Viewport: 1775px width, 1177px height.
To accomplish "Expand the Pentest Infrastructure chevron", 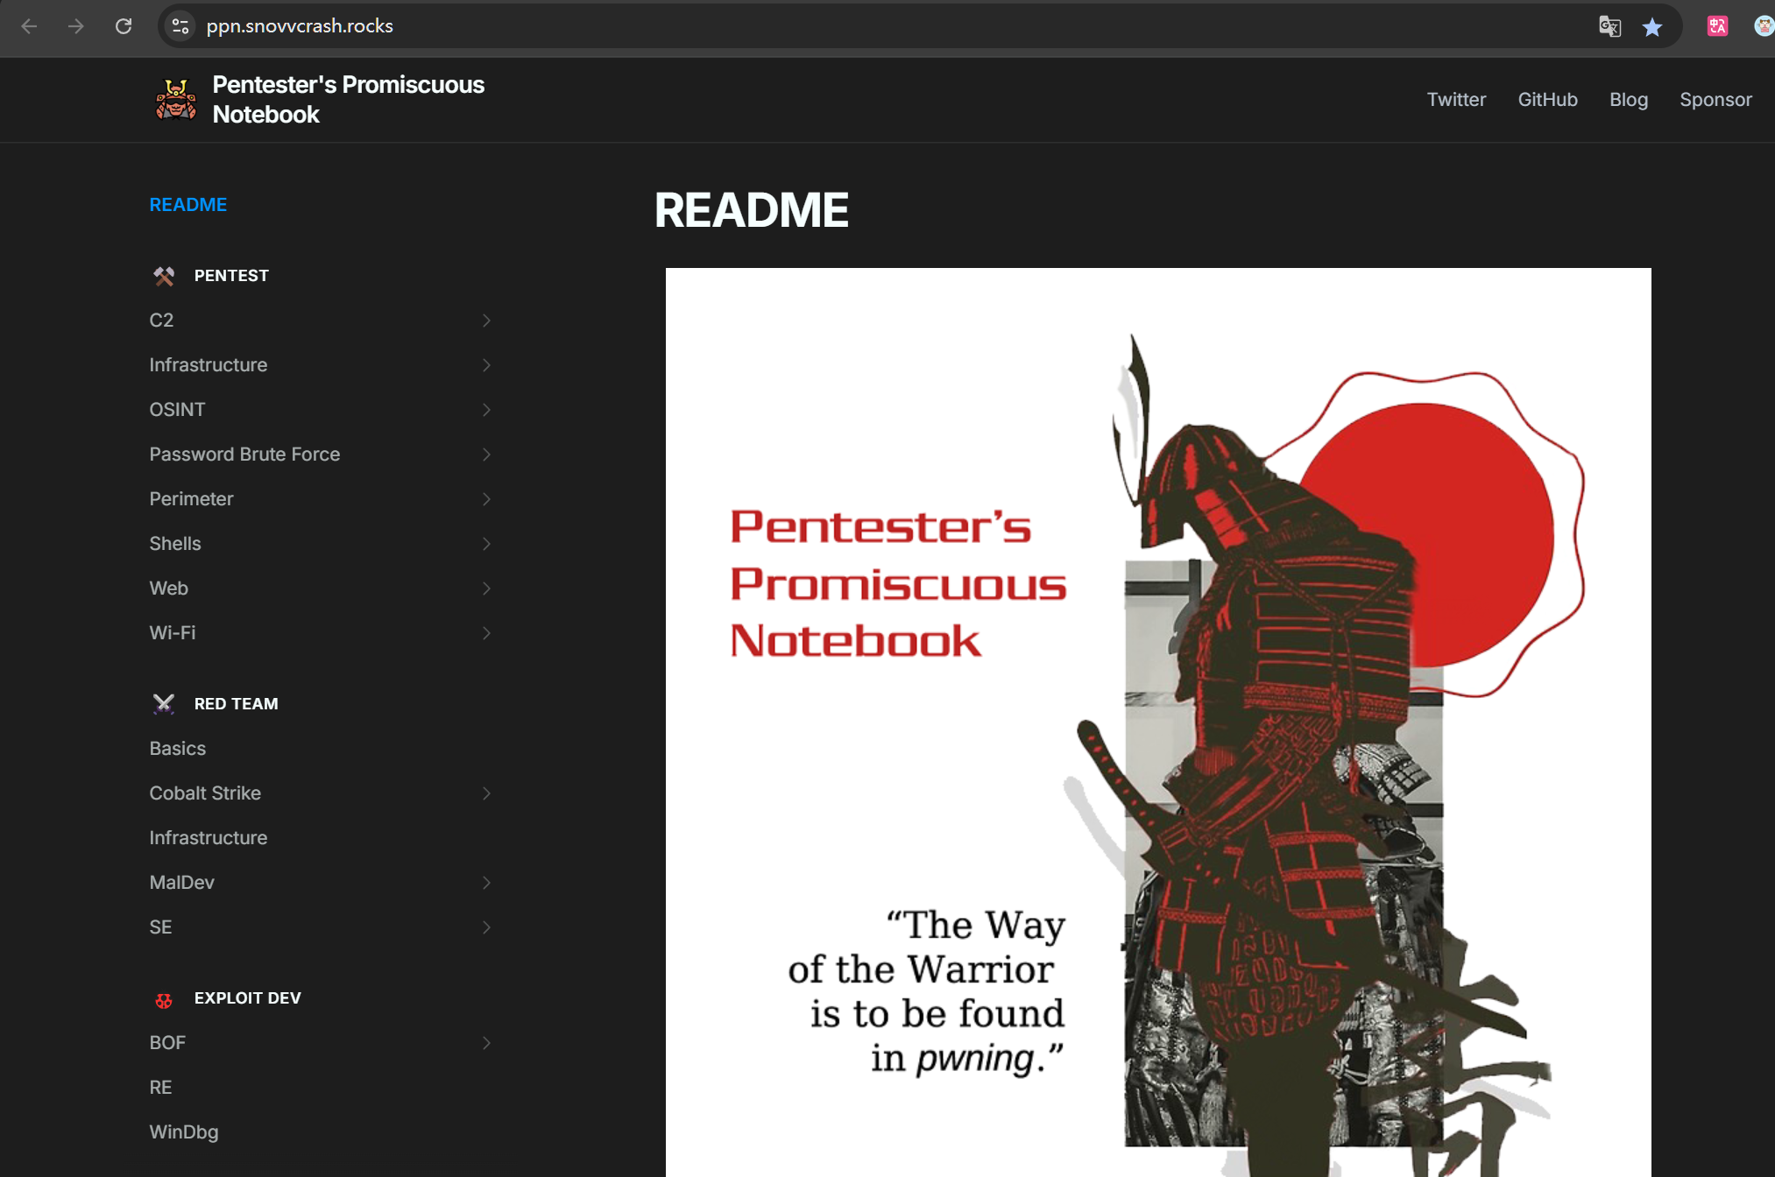I will click(486, 365).
